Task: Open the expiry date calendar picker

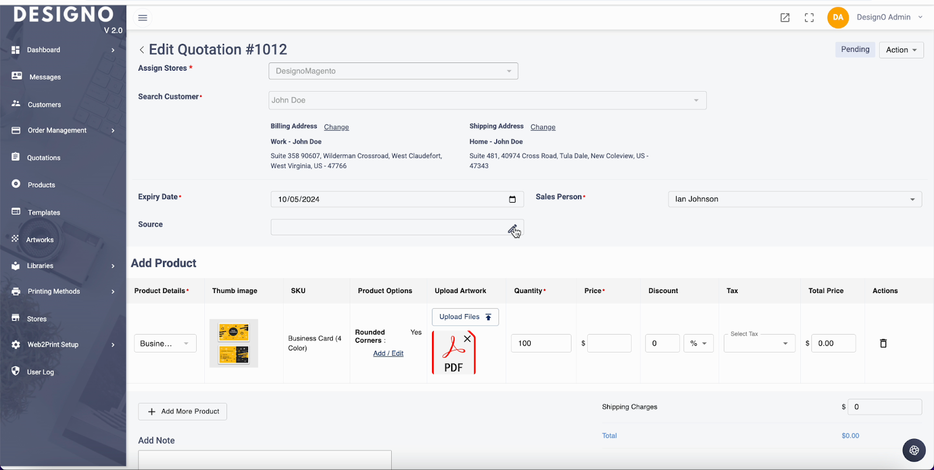Action: (x=512, y=199)
